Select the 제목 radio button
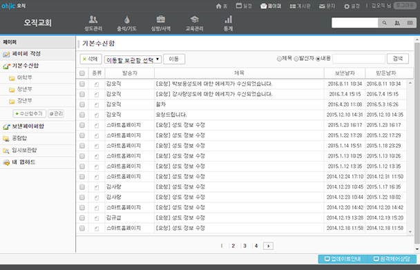The height and width of the screenshot is (270, 420). coord(279,59)
